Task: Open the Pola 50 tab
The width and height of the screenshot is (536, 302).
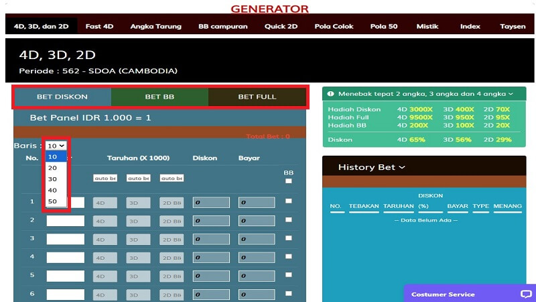Action: [x=384, y=26]
